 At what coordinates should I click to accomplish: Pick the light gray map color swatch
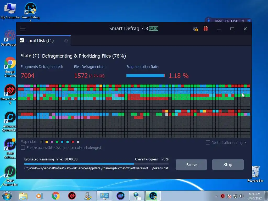tap(78, 142)
